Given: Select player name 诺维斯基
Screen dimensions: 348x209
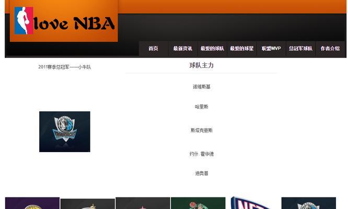Looking at the screenshot, I should [202, 87].
